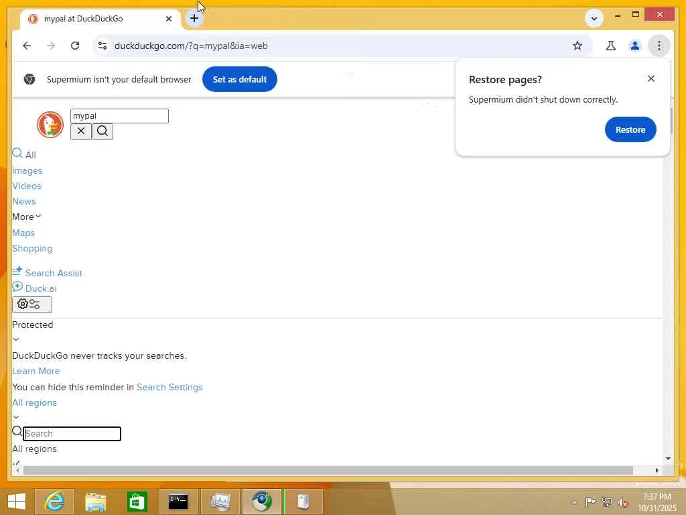Click the address bar URL
The height and width of the screenshot is (515, 686).
pyautogui.click(x=191, y=46)
